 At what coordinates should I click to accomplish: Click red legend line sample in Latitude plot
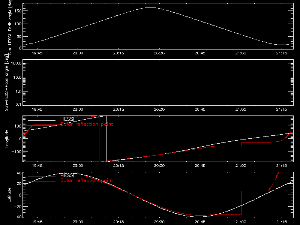point(42,182)
